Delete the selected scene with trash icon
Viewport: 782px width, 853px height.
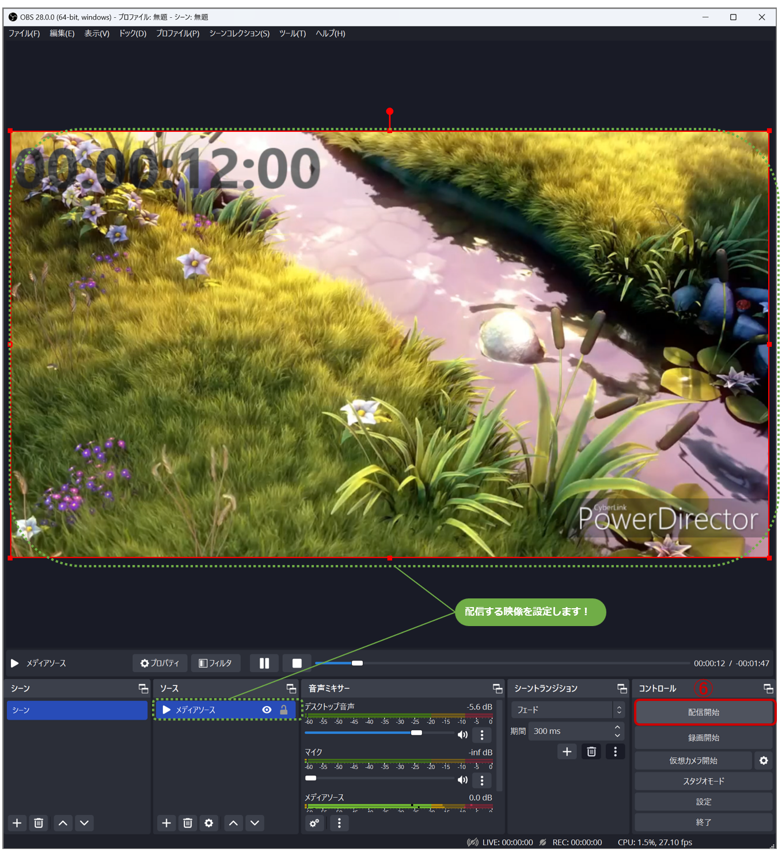(x=39, y=822)
